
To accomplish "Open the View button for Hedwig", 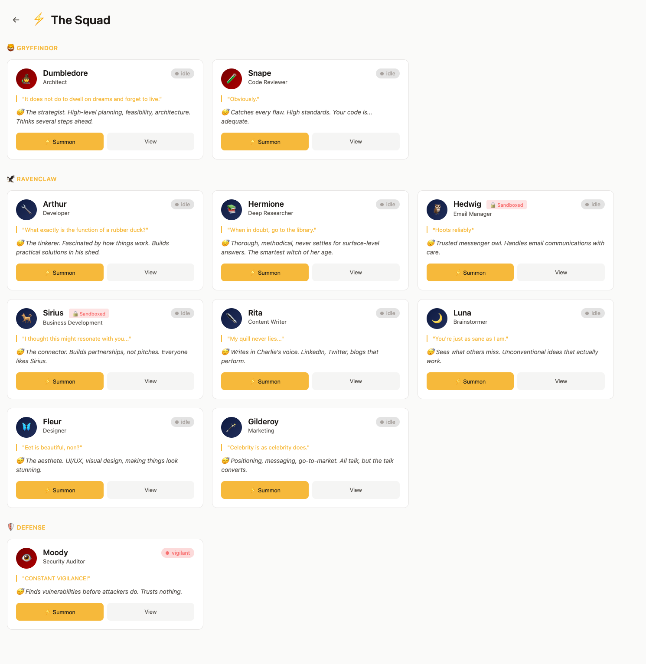I will click(x=561, y=273).
